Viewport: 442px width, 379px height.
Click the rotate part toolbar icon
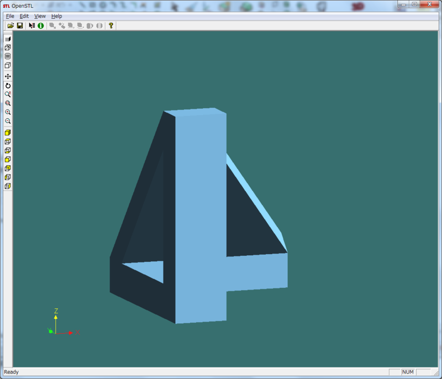point(80,25)
